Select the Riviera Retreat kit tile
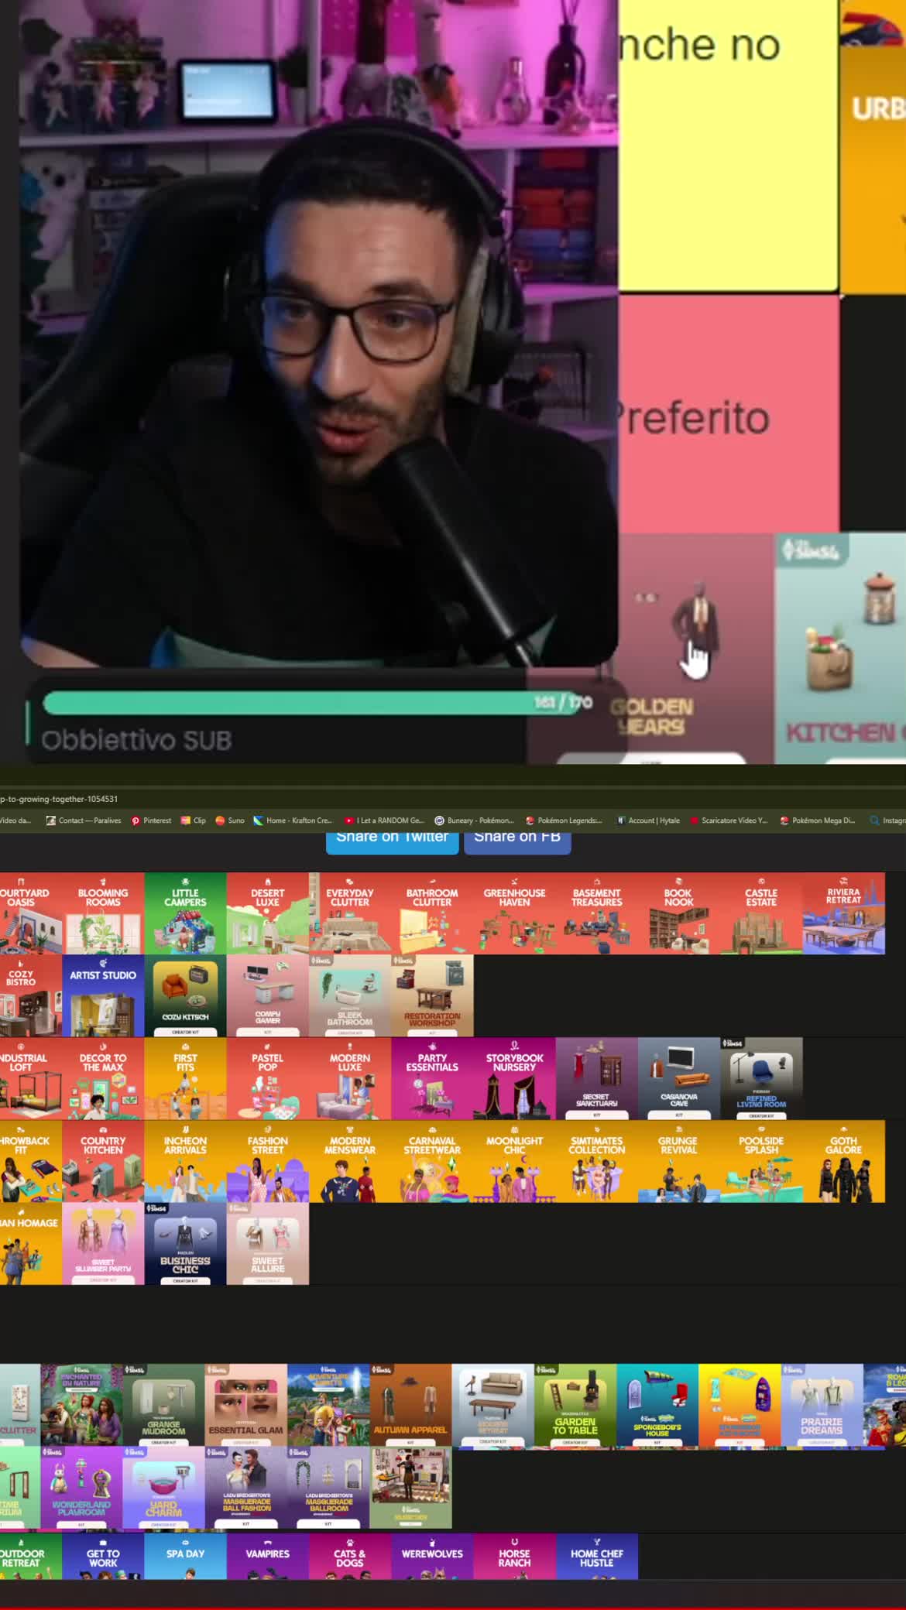Image resolution: width=906 pixels, height=1610 pixels. (843, 913)
